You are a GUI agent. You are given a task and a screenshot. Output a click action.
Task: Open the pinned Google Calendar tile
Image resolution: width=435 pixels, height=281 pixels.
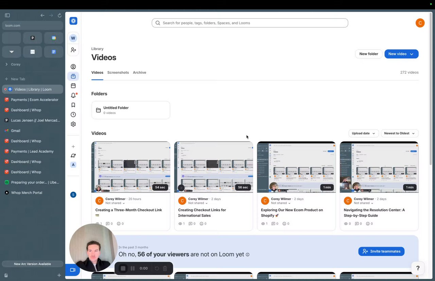coord(54,38)
